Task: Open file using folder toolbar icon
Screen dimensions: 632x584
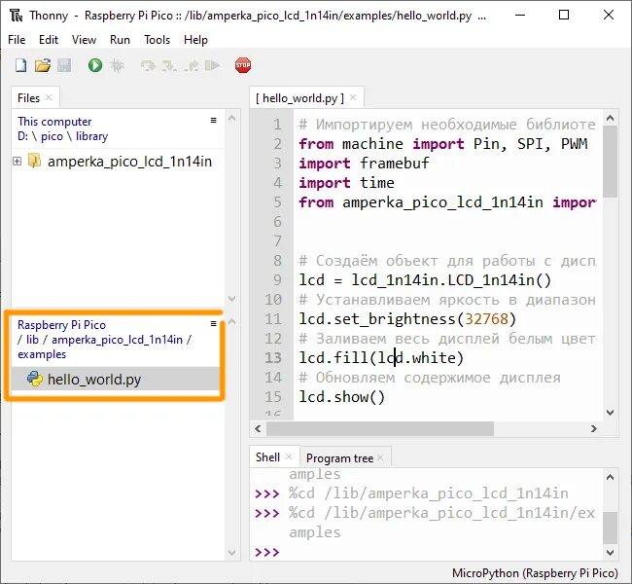Action: coord(43,65)
